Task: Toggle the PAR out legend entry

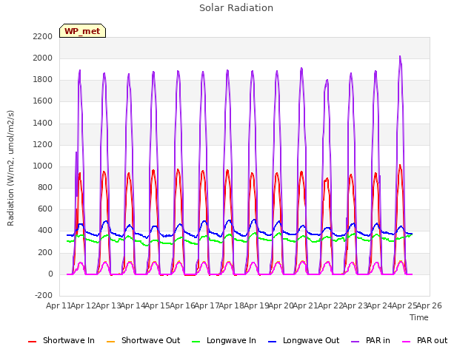Action: [x=424, y=340]
